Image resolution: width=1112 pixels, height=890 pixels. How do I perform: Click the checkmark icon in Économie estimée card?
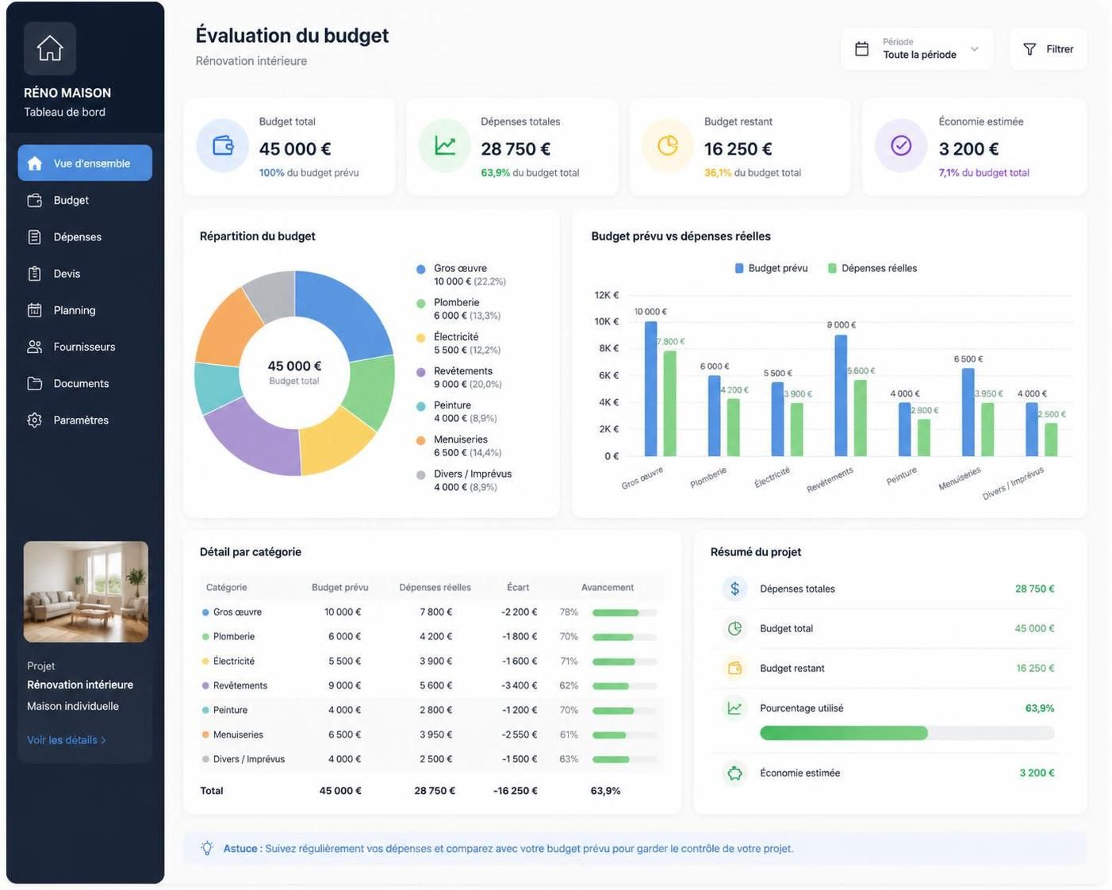point(901,145)
